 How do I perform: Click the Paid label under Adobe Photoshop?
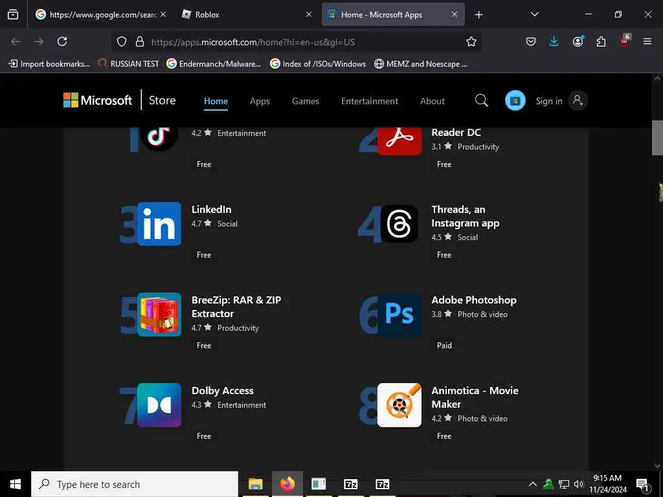coord(444,346)
